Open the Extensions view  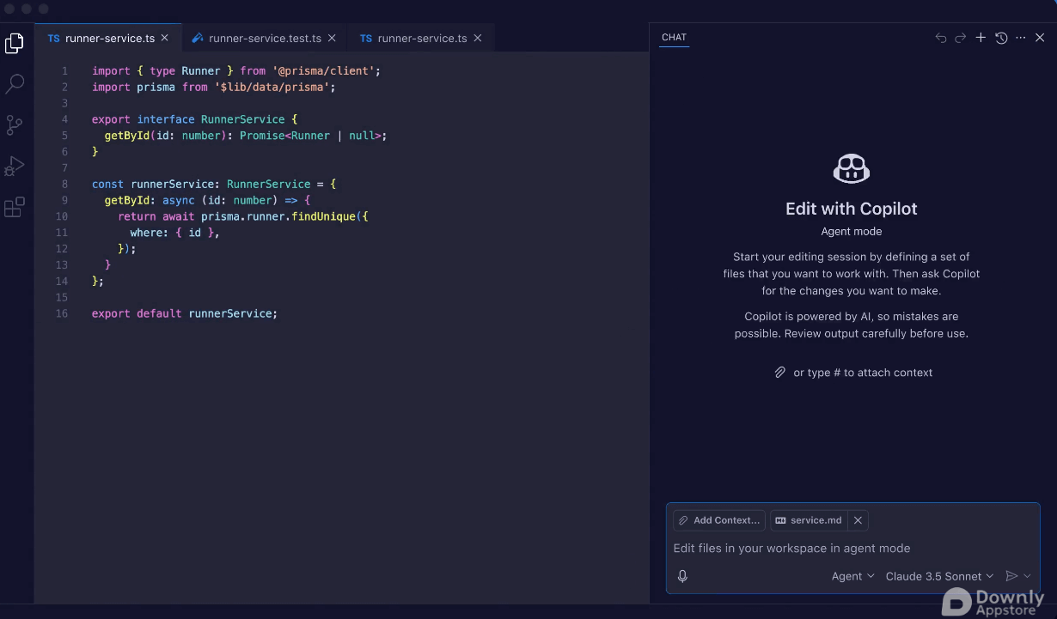tap(15, 207)
